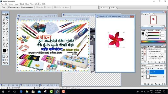Select the Hand tool
Viewport: 168px width, 94px height.
pyautogui.click(x=4, y=46)
